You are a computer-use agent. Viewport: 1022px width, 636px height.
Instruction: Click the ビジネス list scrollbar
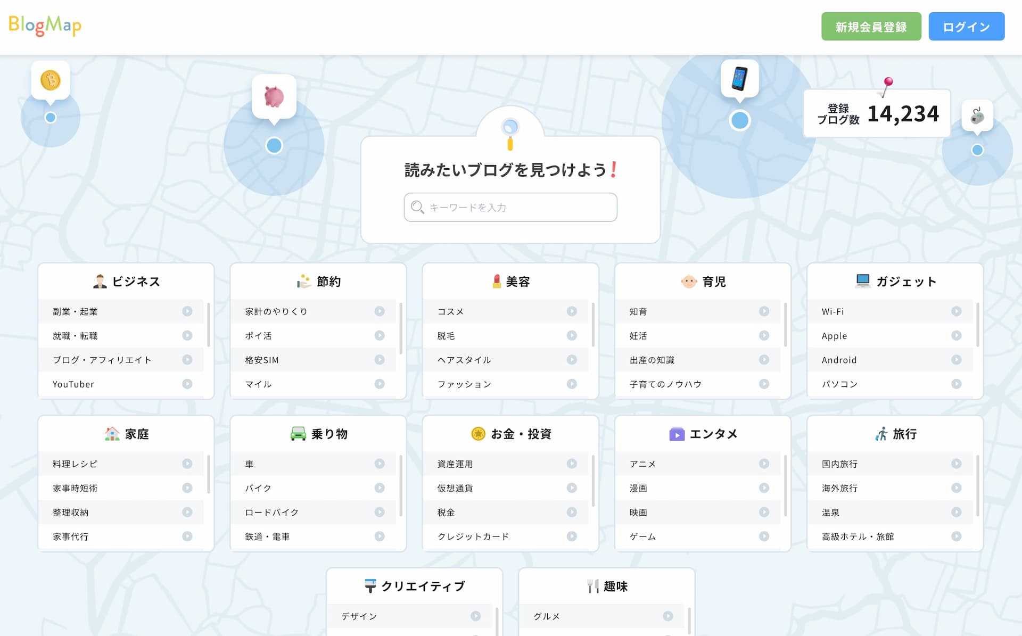[x=208, y=325]
